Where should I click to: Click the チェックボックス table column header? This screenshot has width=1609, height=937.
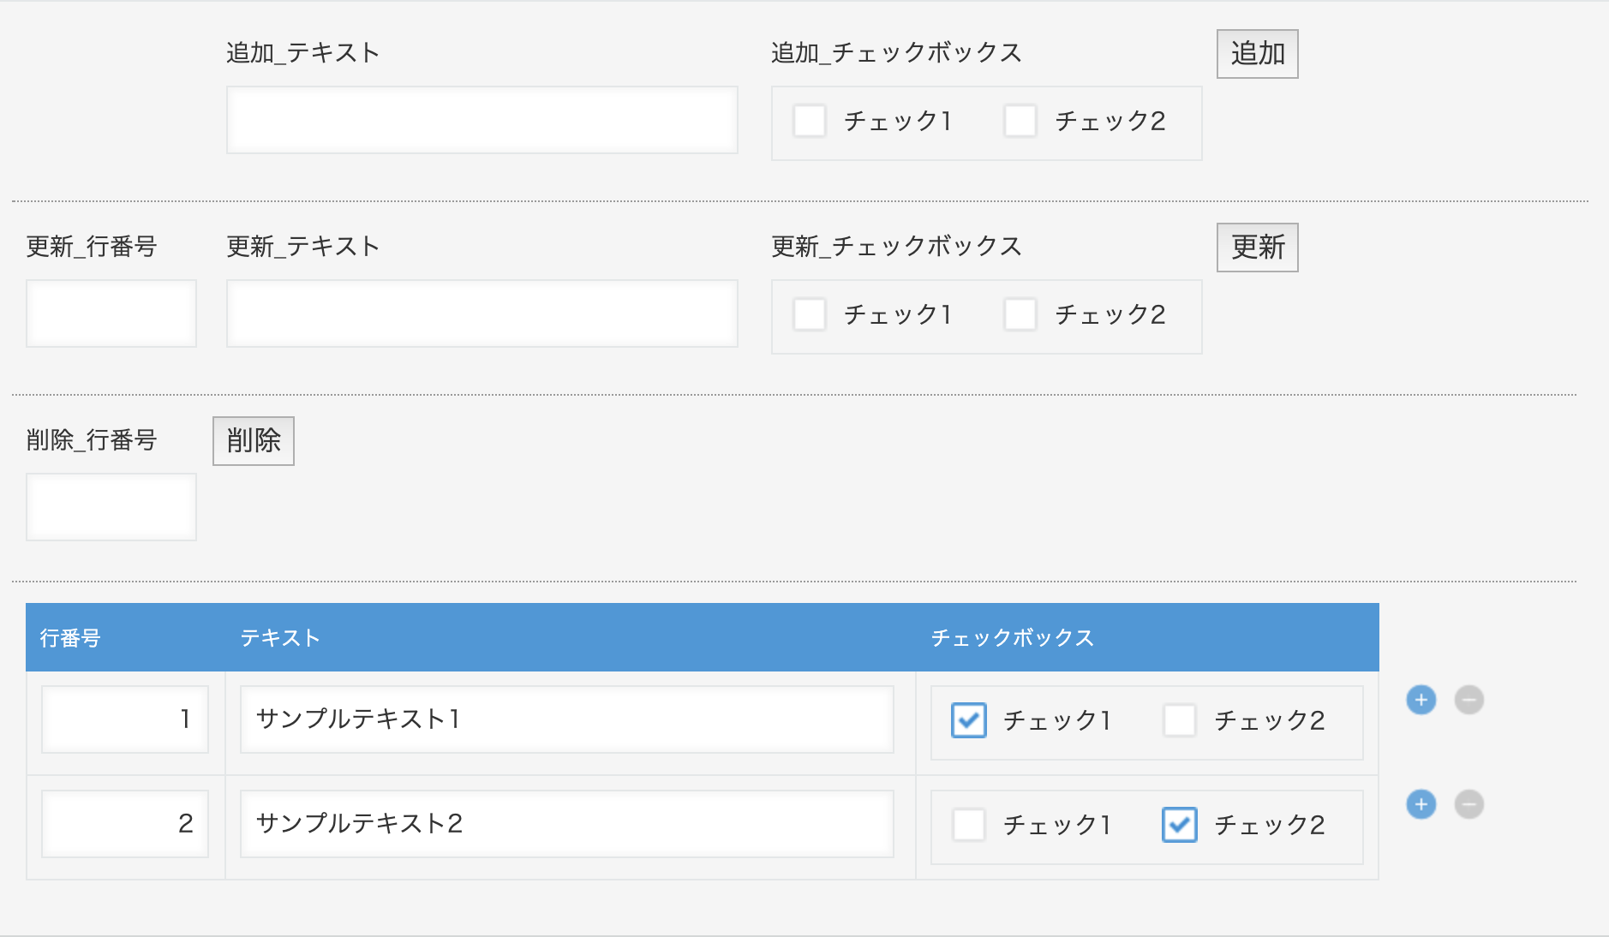pos(1148,637)
